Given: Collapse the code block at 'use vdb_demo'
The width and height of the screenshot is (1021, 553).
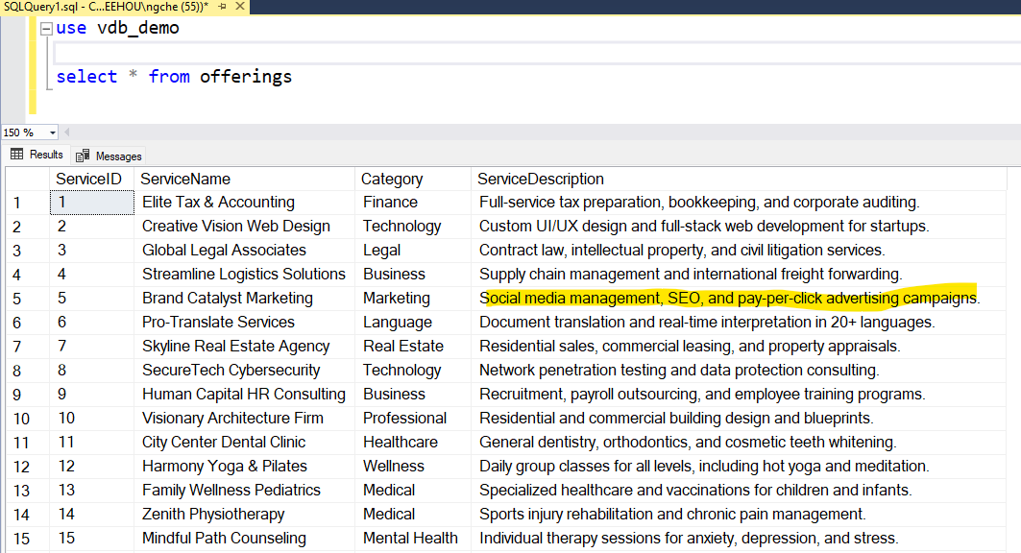Looking at the screenshot, I should click(46, 28).
